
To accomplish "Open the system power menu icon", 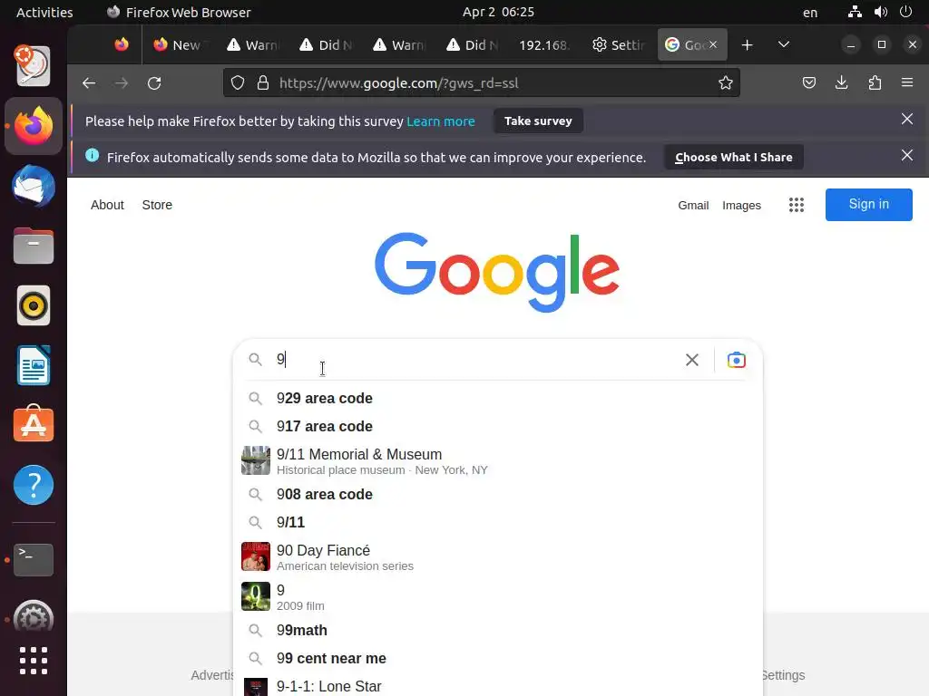I will coord(906,12).
